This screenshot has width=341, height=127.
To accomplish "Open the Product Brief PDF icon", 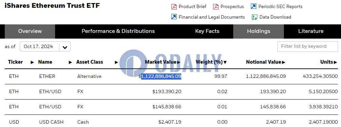I will coord(174,7).
